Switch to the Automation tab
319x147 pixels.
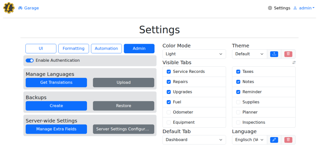click(107, 49)
